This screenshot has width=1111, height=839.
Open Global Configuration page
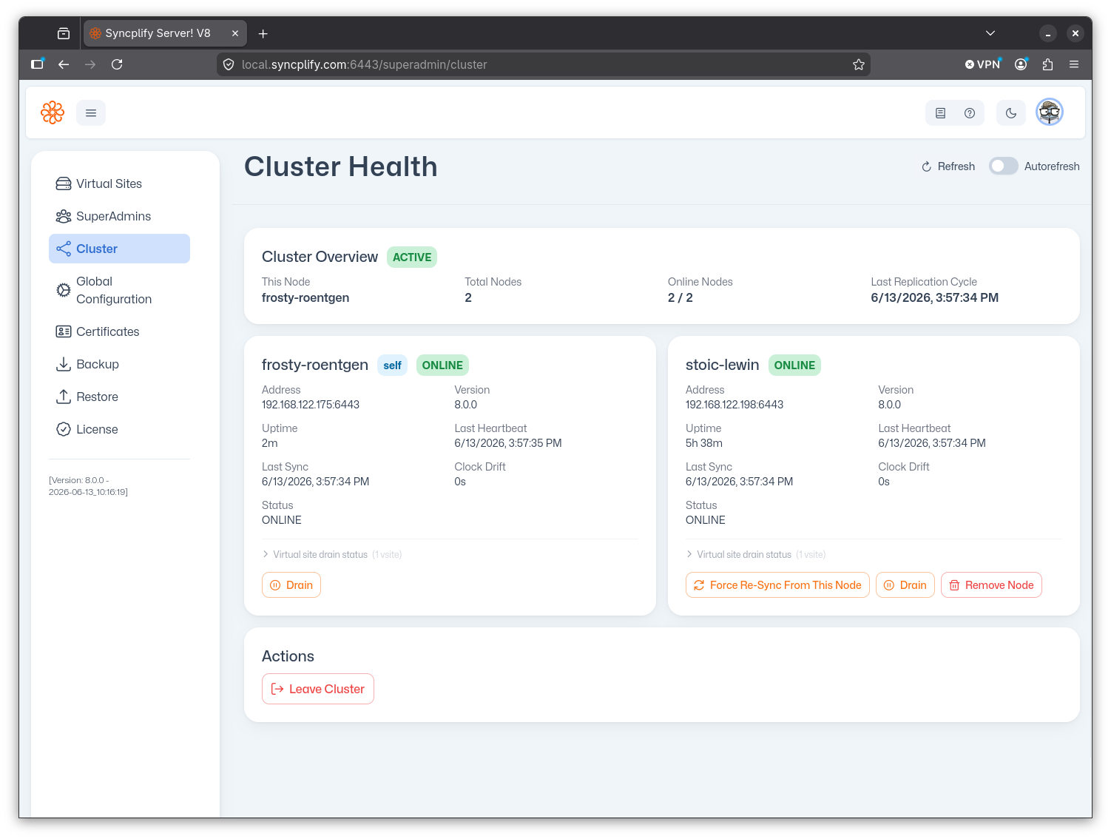point(119,290)
